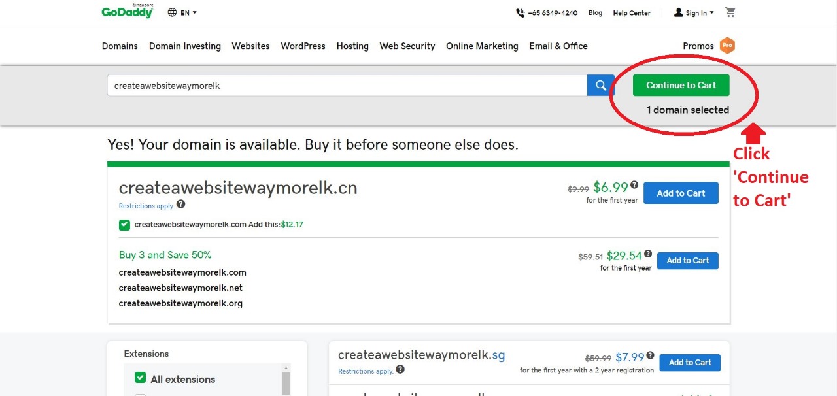This screenshot has height=396, width=837.
Task: Toggle the All extensions checkbox
Action: tap(140, 378)
